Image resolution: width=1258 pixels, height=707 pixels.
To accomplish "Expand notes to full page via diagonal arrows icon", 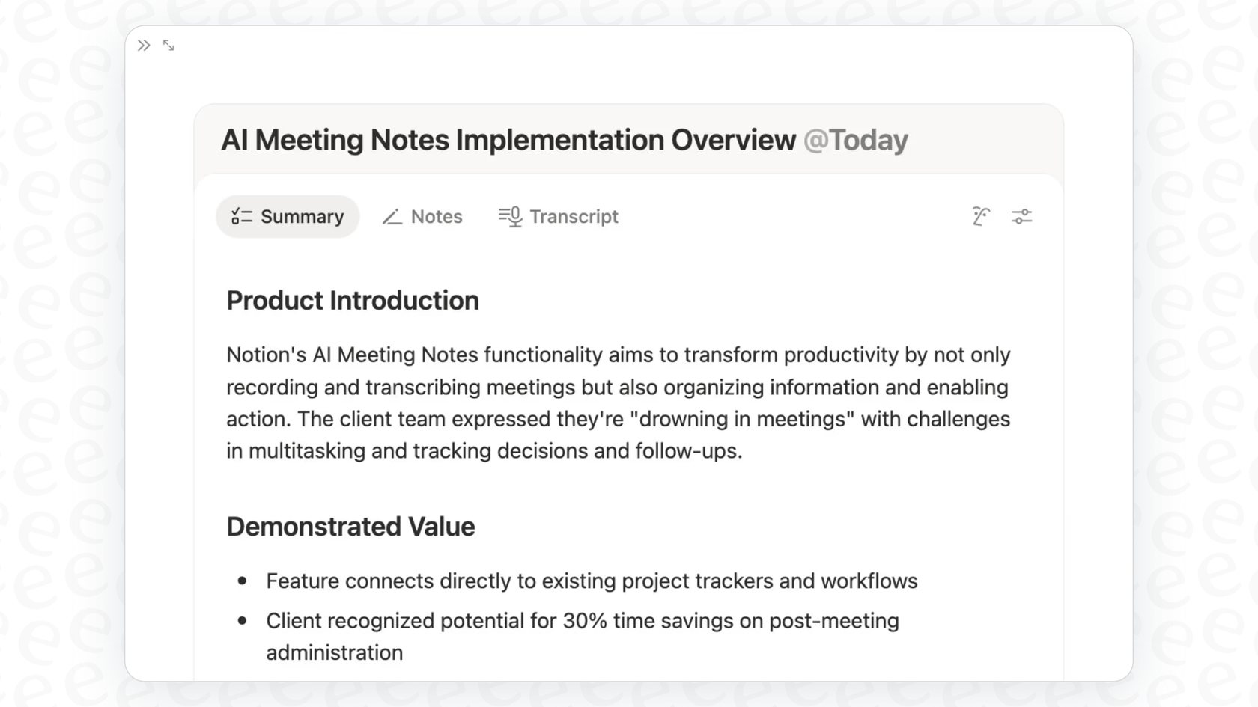I will 168,45.
